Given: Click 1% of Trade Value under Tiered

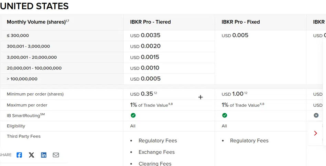Looking at the screenshot, I should click(x=151, y=105).
